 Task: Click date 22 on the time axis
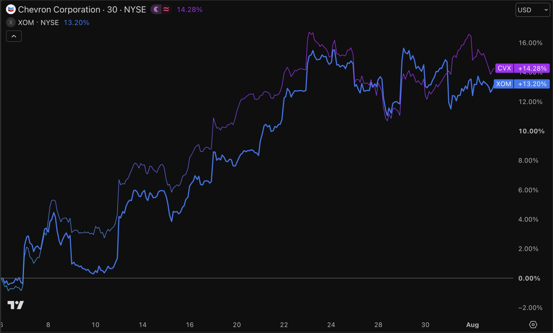[284, 325]
